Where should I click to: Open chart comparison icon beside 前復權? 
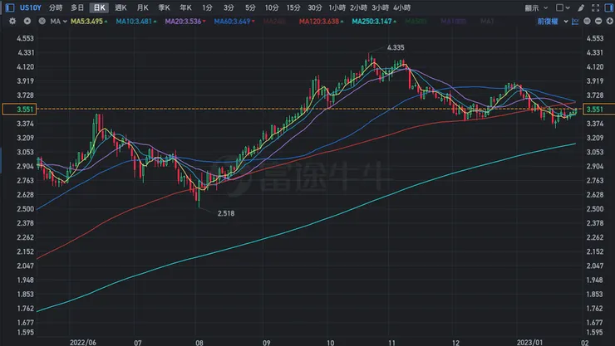pyautogui.click(x=575, y=22)
